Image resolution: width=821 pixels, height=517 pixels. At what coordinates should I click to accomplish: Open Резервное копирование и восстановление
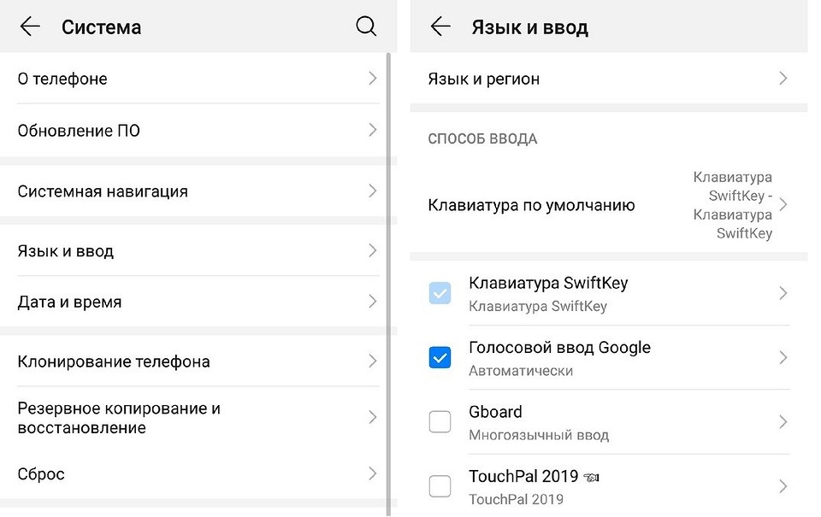pyautogui.click(x=119, y=418)
